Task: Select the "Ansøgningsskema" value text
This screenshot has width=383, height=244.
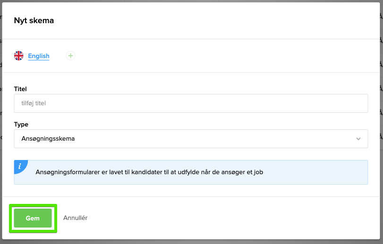Action: coord(48,139)
